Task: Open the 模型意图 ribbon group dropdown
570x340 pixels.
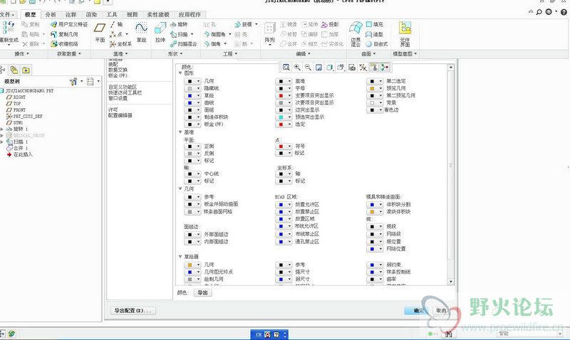Action: (405, 54)
